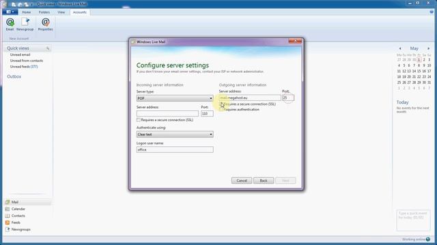Click the Working online status icon
The image size is (437, 245).
(x=428, y=239)
